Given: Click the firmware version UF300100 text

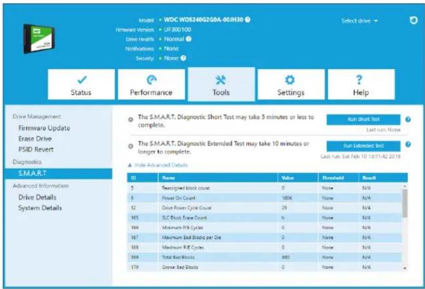Looking at the screenshot, I should (177, 29).
